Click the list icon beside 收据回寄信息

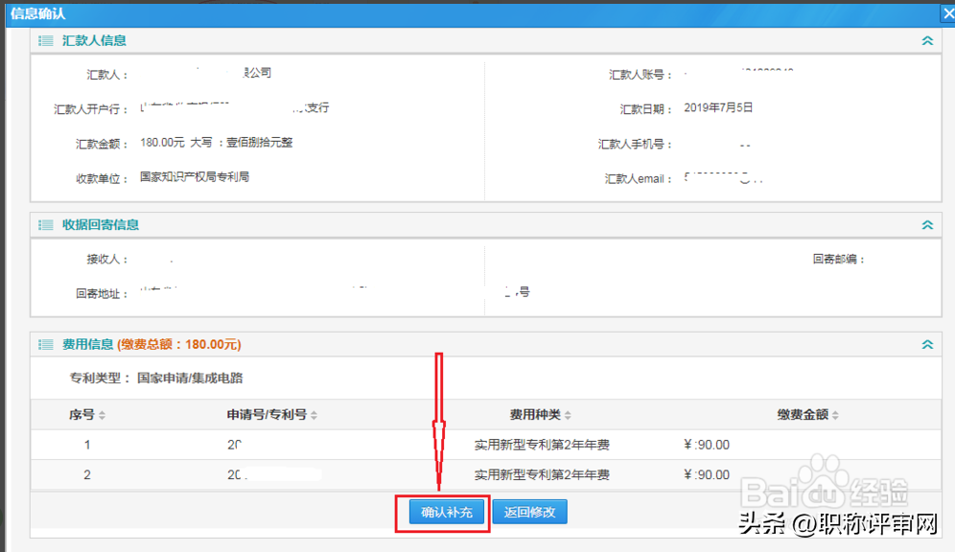45,224
